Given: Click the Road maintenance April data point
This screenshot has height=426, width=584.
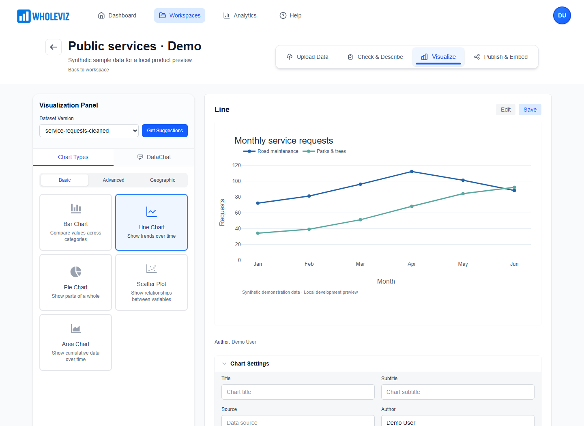Looking at the screenshot, I should [412, 172].
